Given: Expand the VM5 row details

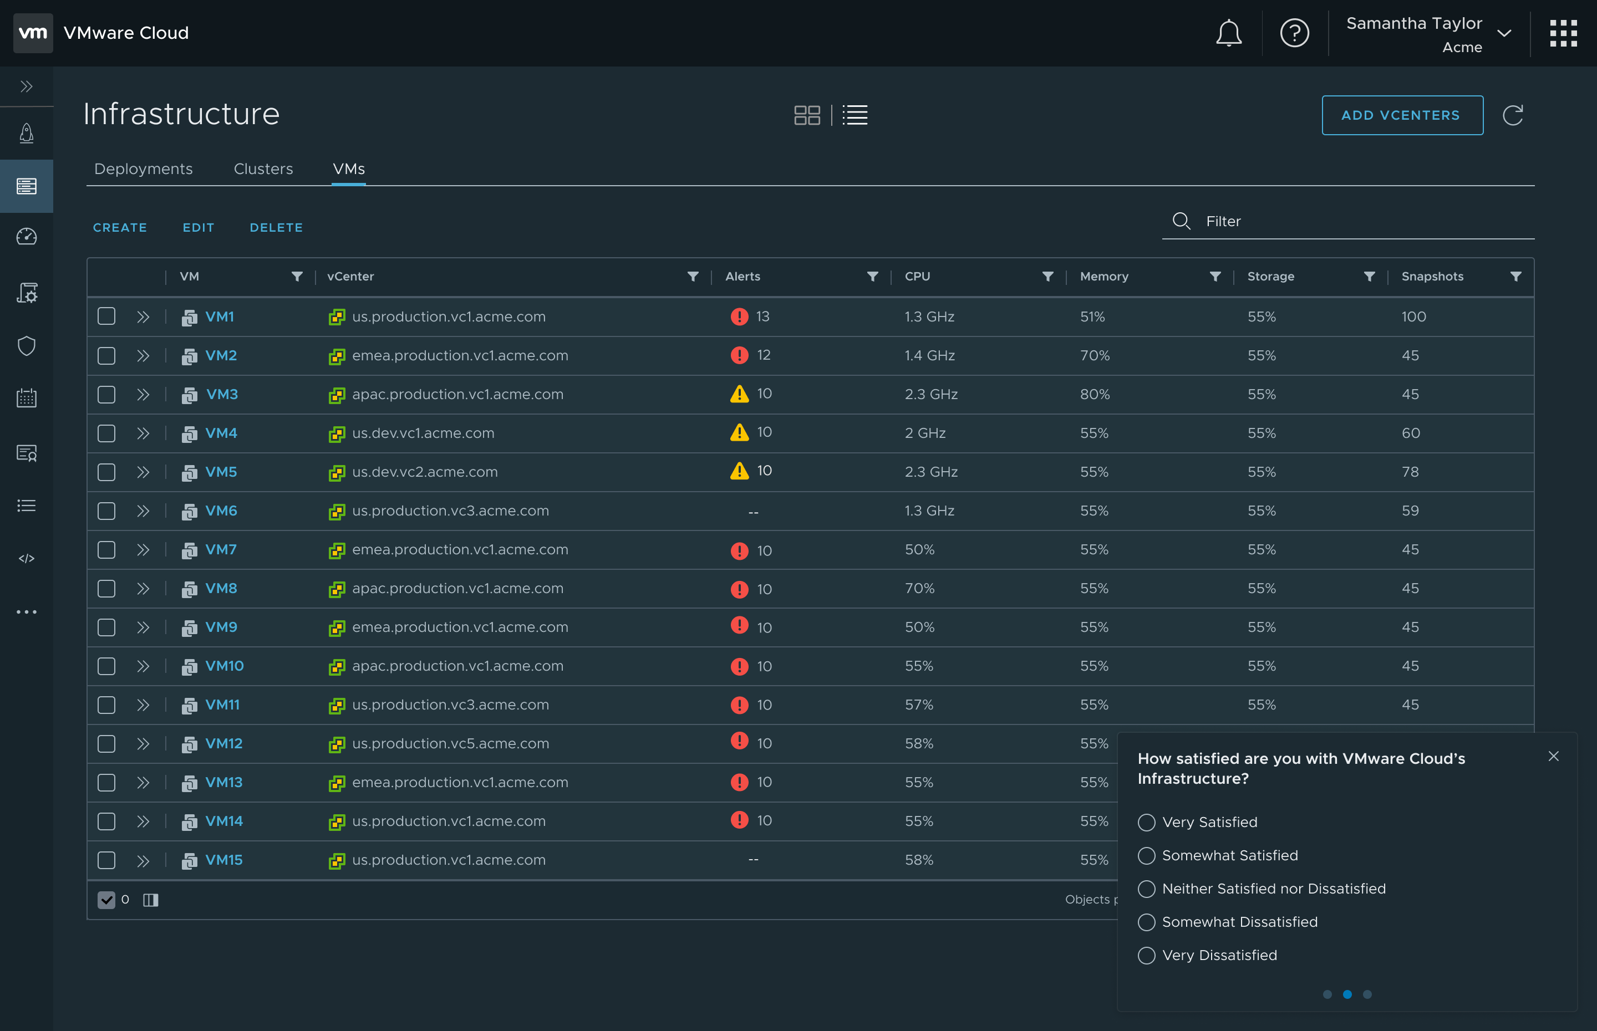Looking at the screenshot, I should [x=143, y=472].
